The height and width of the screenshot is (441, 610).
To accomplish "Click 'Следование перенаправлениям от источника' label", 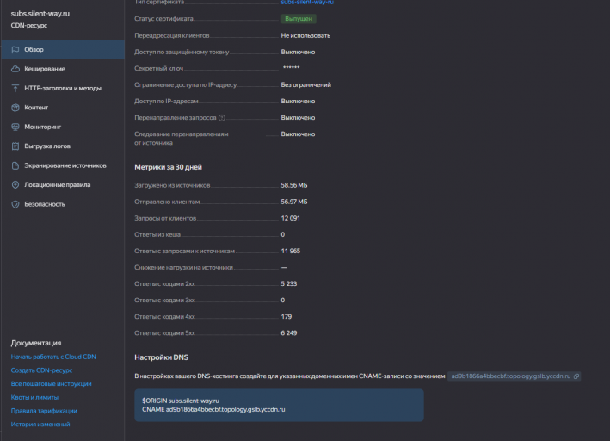I will click(x=182, y=139).
